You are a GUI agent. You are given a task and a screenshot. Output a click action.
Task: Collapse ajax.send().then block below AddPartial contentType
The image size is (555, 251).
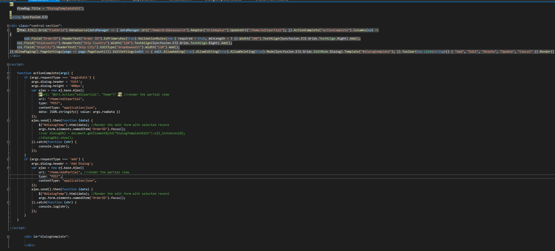coord(8,189)
